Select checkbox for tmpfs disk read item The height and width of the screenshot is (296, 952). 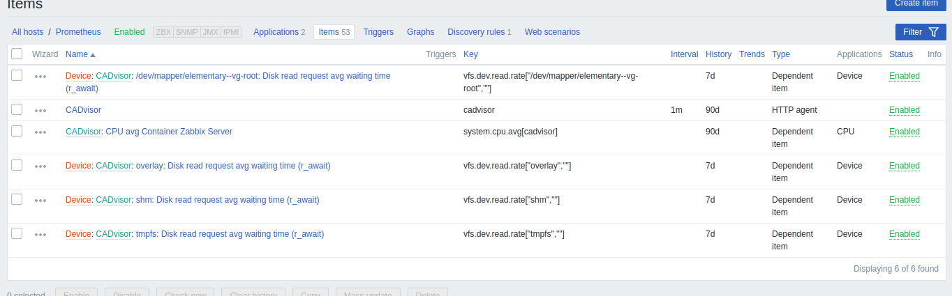[17, 233]
